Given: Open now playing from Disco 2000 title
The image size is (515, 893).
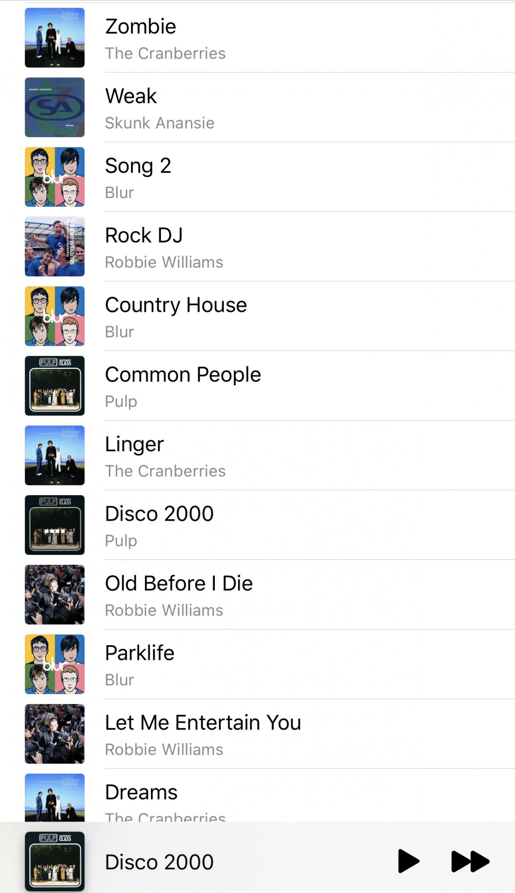Looking at the screenshot, I should [x=159, y=862].
